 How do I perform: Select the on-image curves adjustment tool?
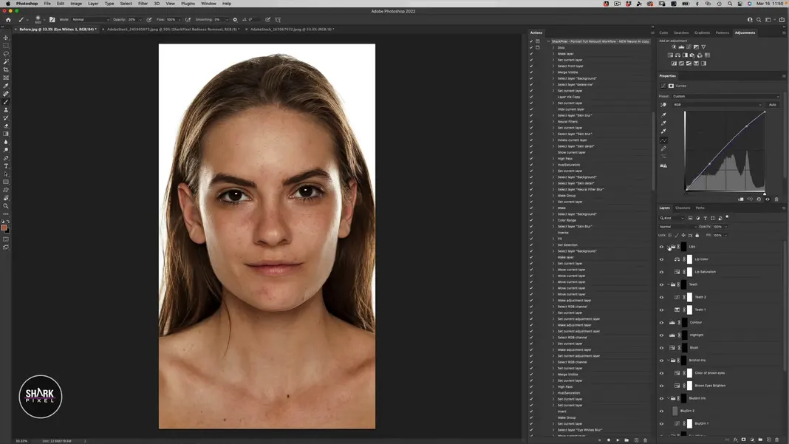tap(663, 105)
